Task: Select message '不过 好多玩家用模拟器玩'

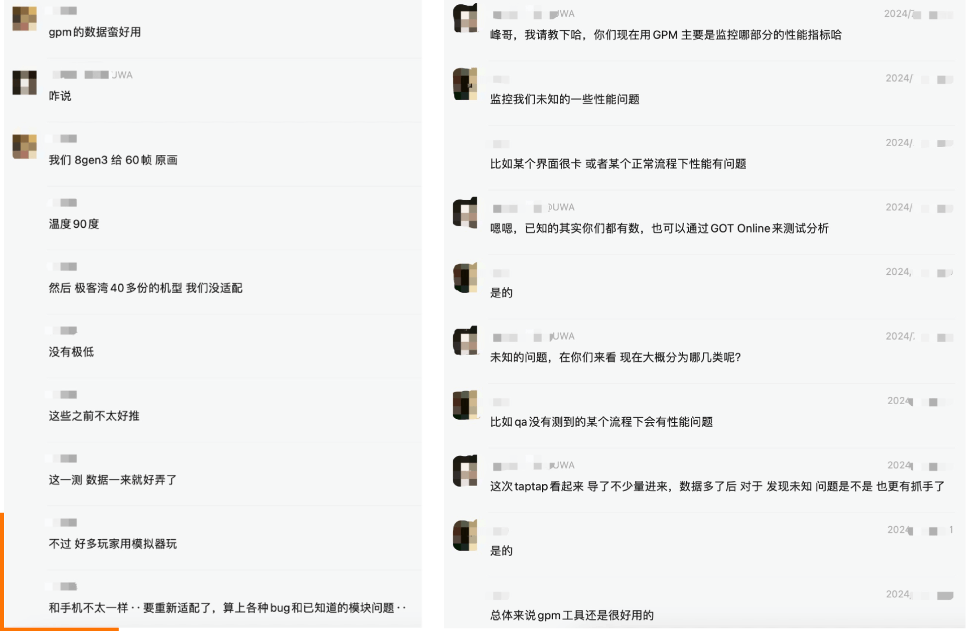Action: (x=113, y=544)
